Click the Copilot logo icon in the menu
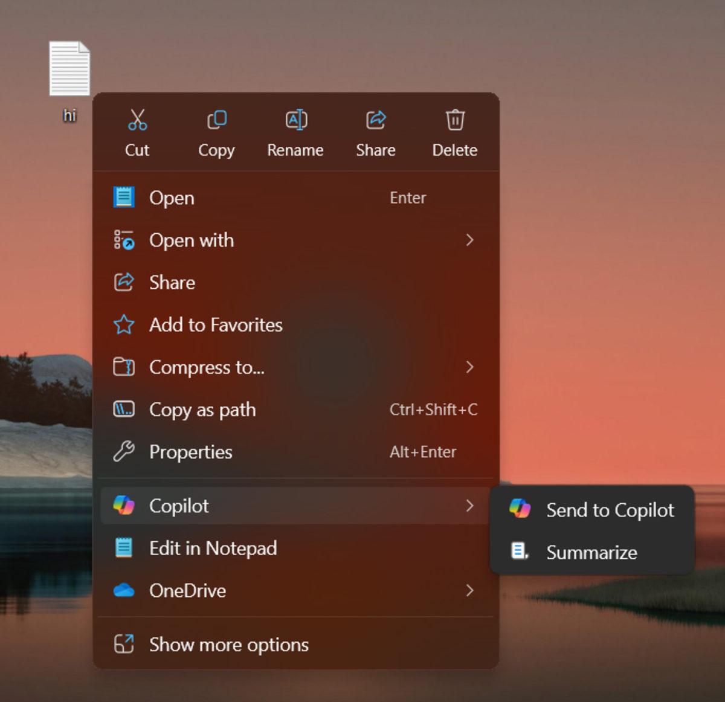The height and width of the screenshot is (702, 725). pyautogui.click(x=124, y=506)
